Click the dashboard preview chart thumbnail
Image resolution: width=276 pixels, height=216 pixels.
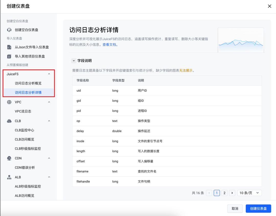pyautogui.click(x=241, y=40)
